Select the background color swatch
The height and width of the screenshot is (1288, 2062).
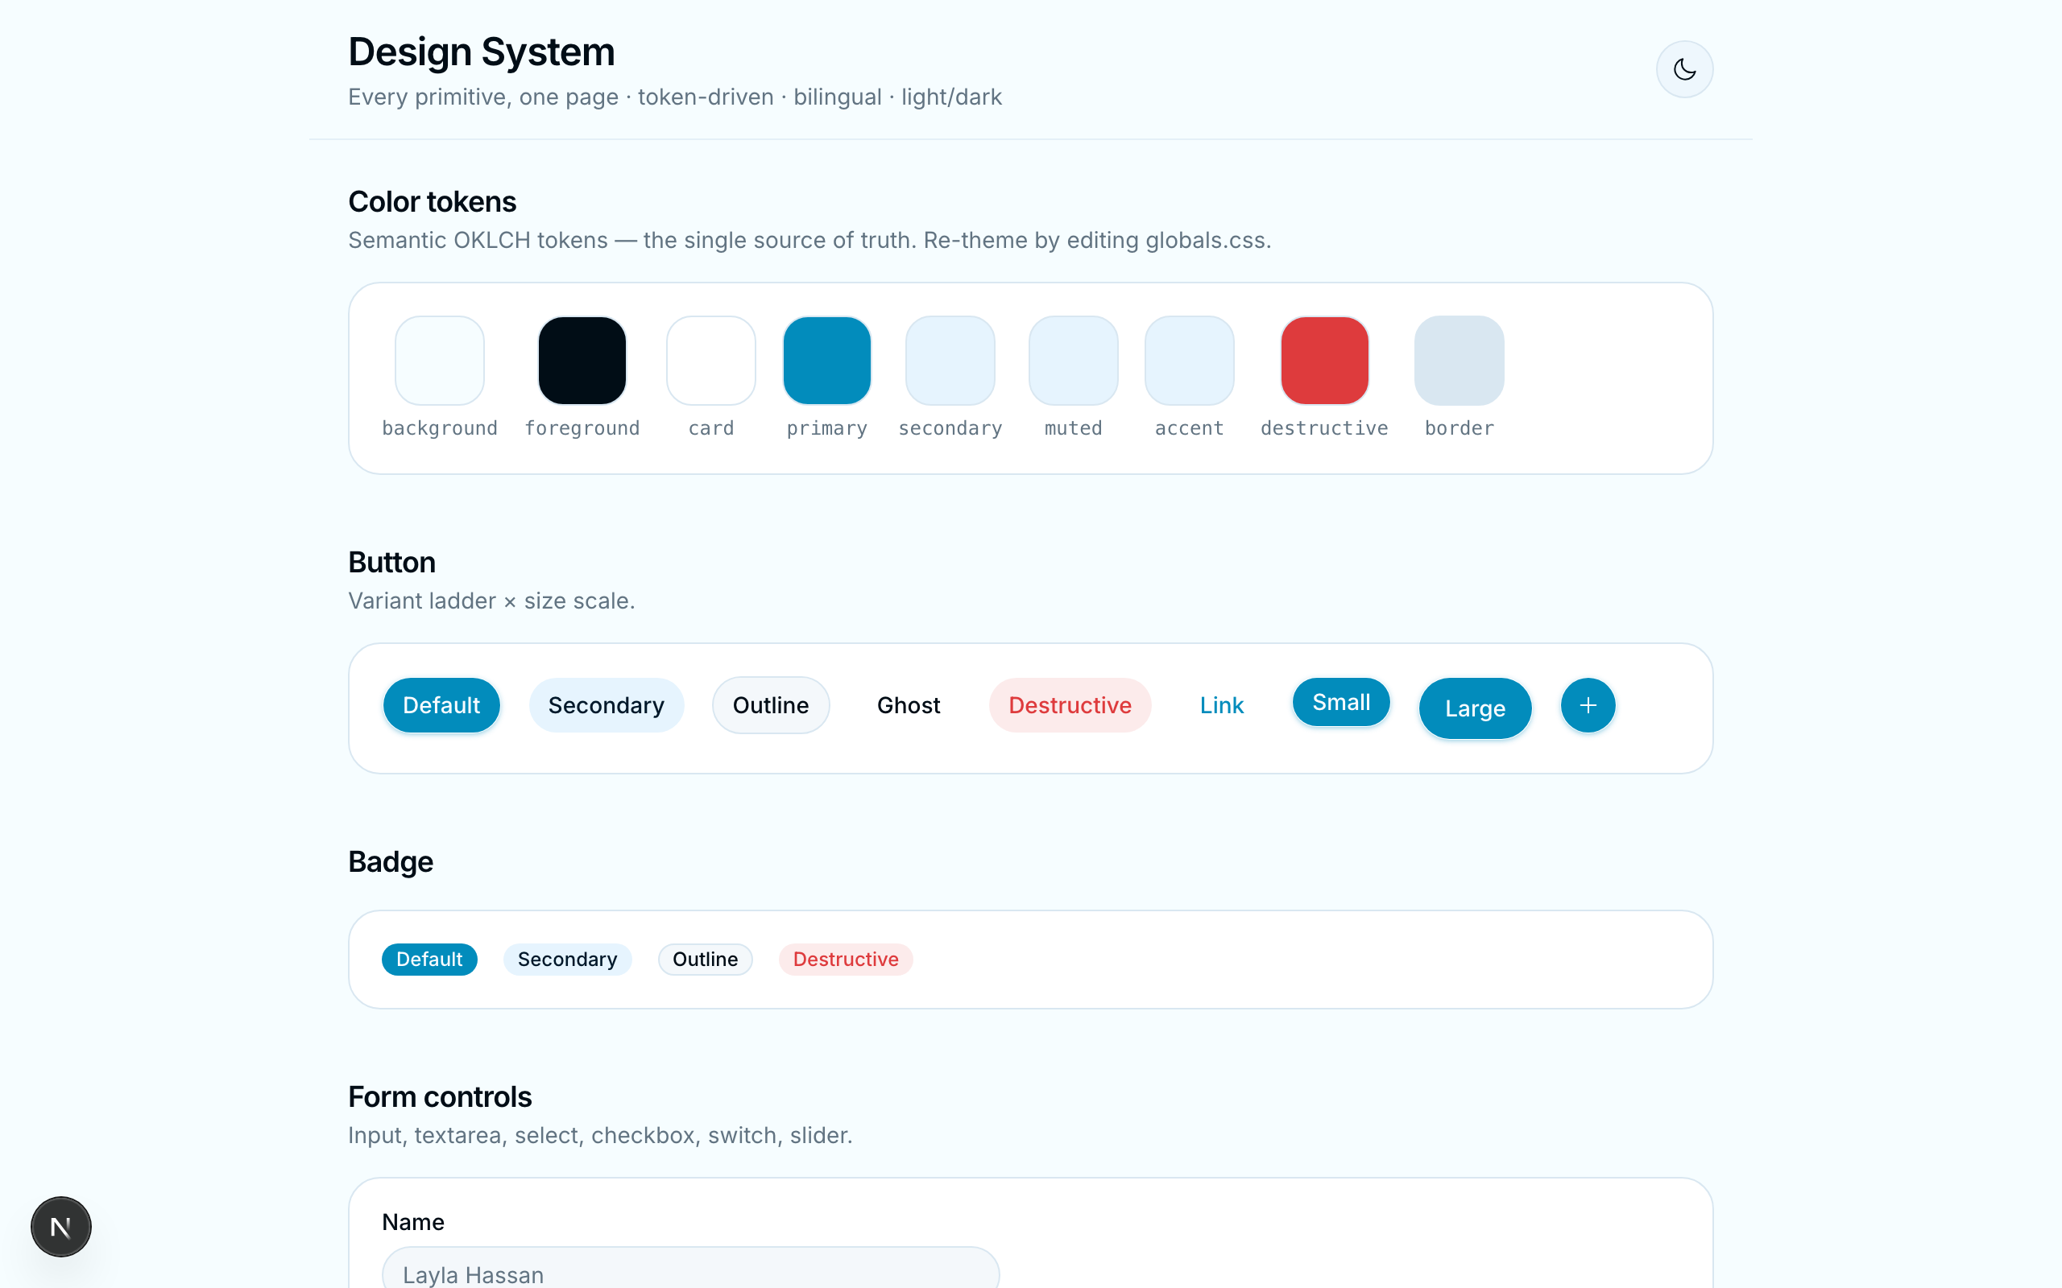click(x=440, y=361)
